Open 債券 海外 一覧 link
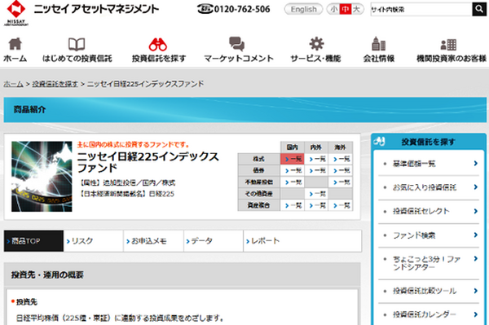 tap(341, 170)
